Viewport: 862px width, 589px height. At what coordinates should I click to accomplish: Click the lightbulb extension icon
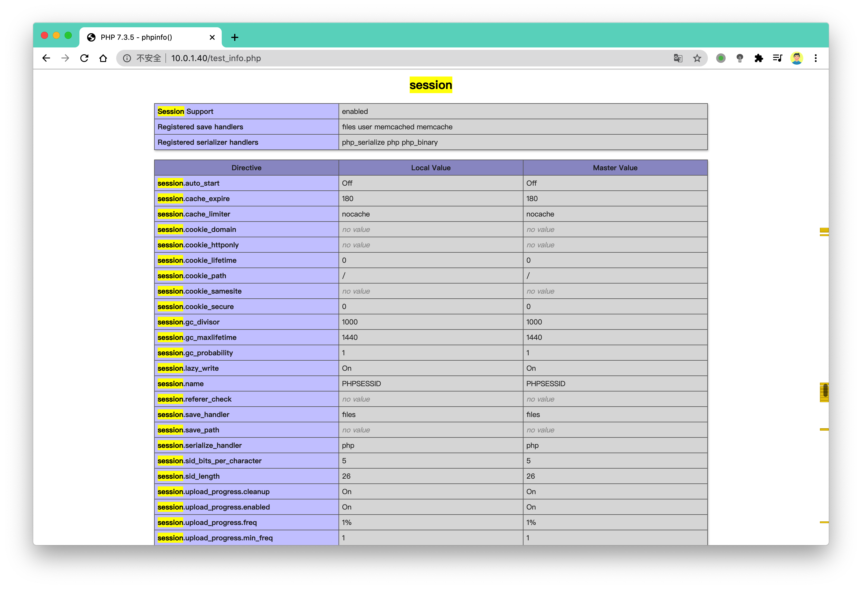tap(740, 58)
